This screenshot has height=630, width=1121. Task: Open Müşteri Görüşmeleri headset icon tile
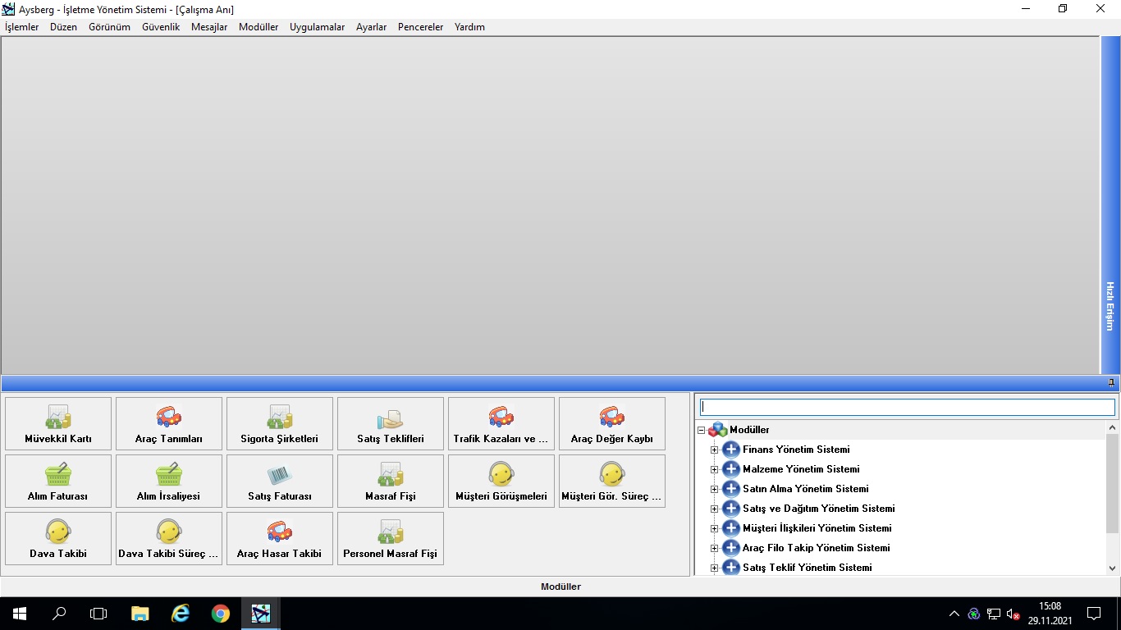coord(501,481)
